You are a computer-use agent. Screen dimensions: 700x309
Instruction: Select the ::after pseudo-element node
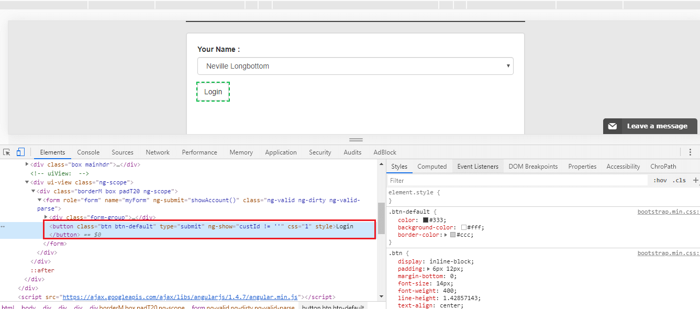pos(42,270)
